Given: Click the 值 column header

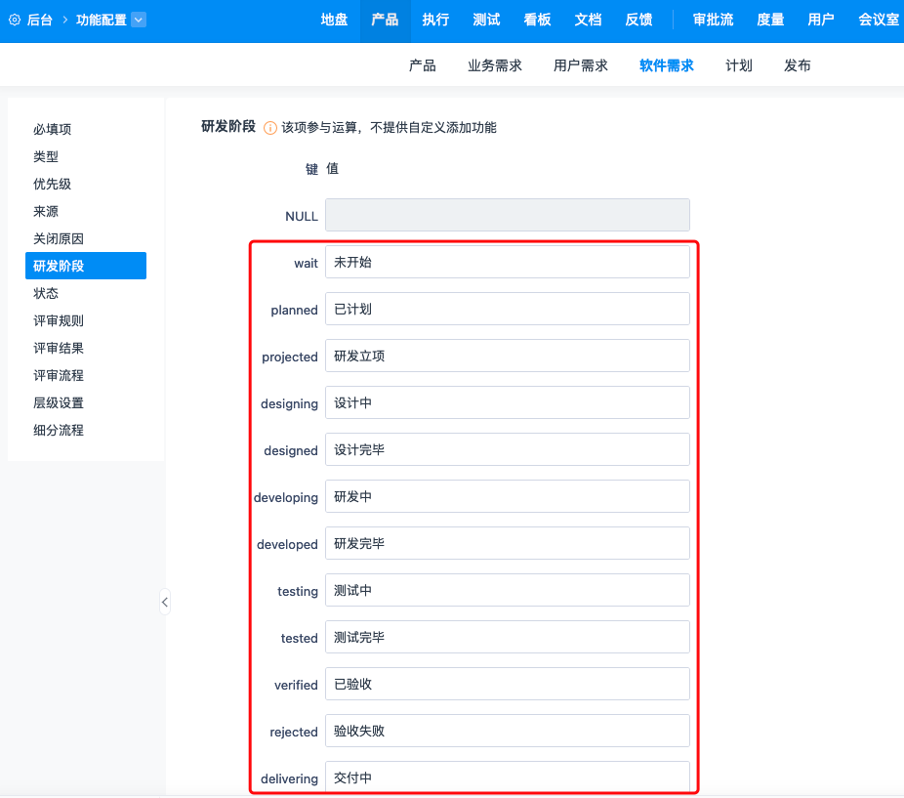Looking at the screenshot, I should (x=333, y=168).
